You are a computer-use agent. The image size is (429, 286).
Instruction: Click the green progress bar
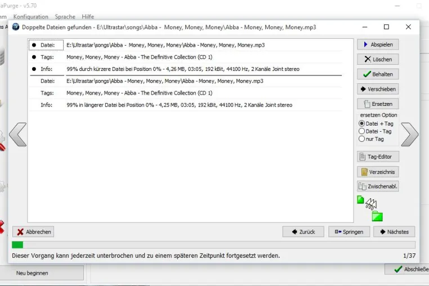pos(213,245)
